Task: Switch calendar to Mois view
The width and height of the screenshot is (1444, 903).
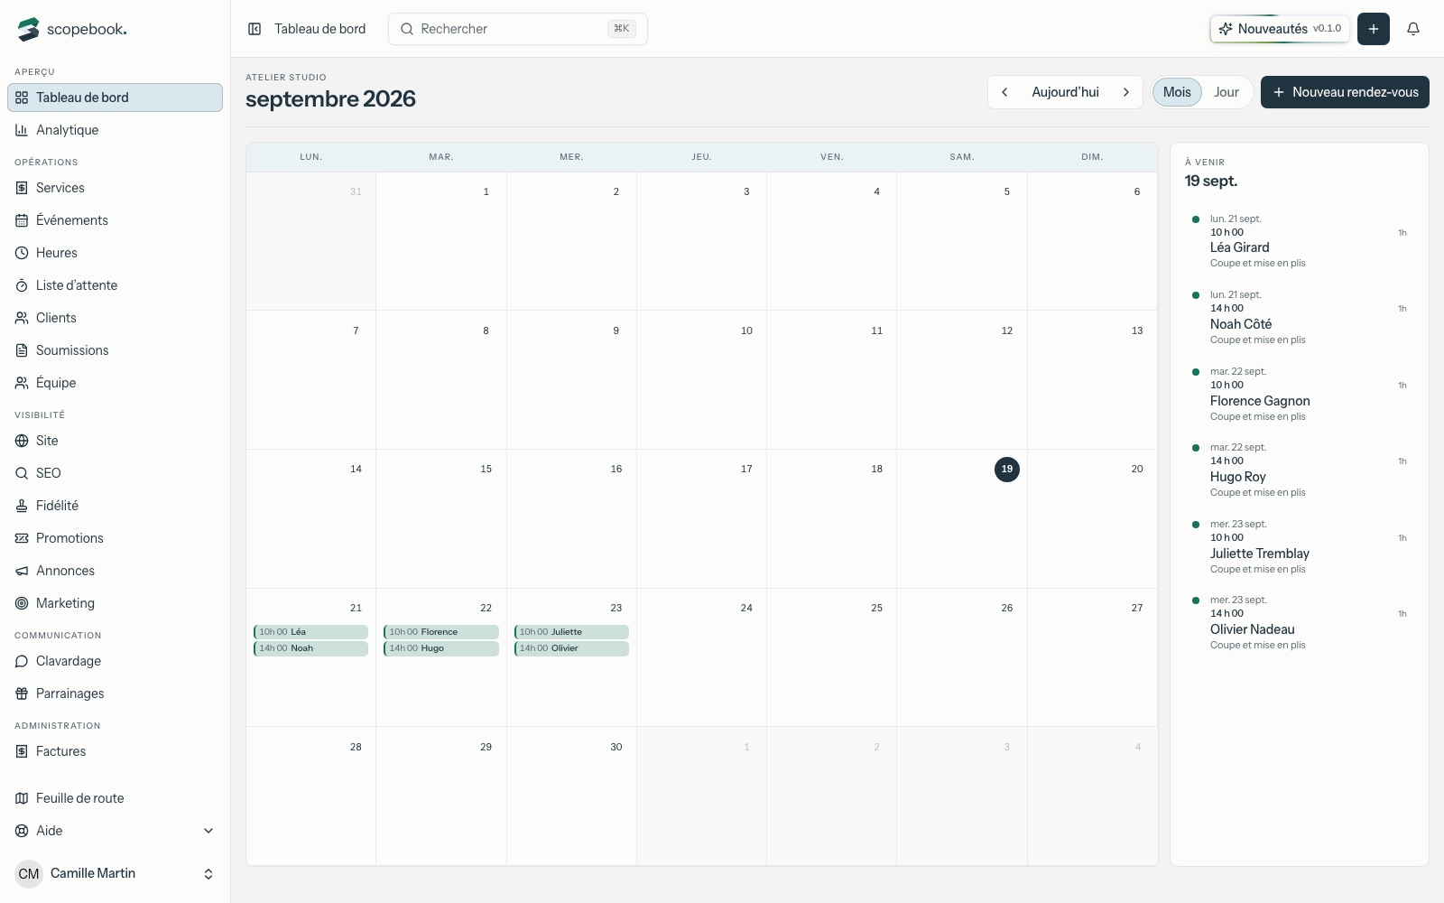Action: coord(1177,92)
